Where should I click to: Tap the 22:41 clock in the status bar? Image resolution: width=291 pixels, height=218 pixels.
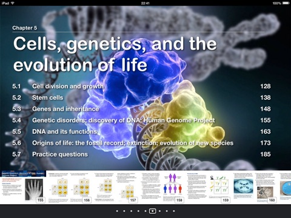(145, 3)
